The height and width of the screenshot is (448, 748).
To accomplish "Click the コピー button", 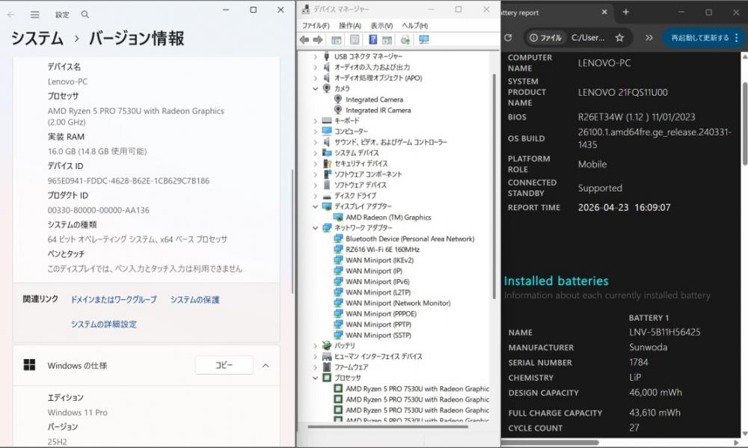I will (224, 365).
